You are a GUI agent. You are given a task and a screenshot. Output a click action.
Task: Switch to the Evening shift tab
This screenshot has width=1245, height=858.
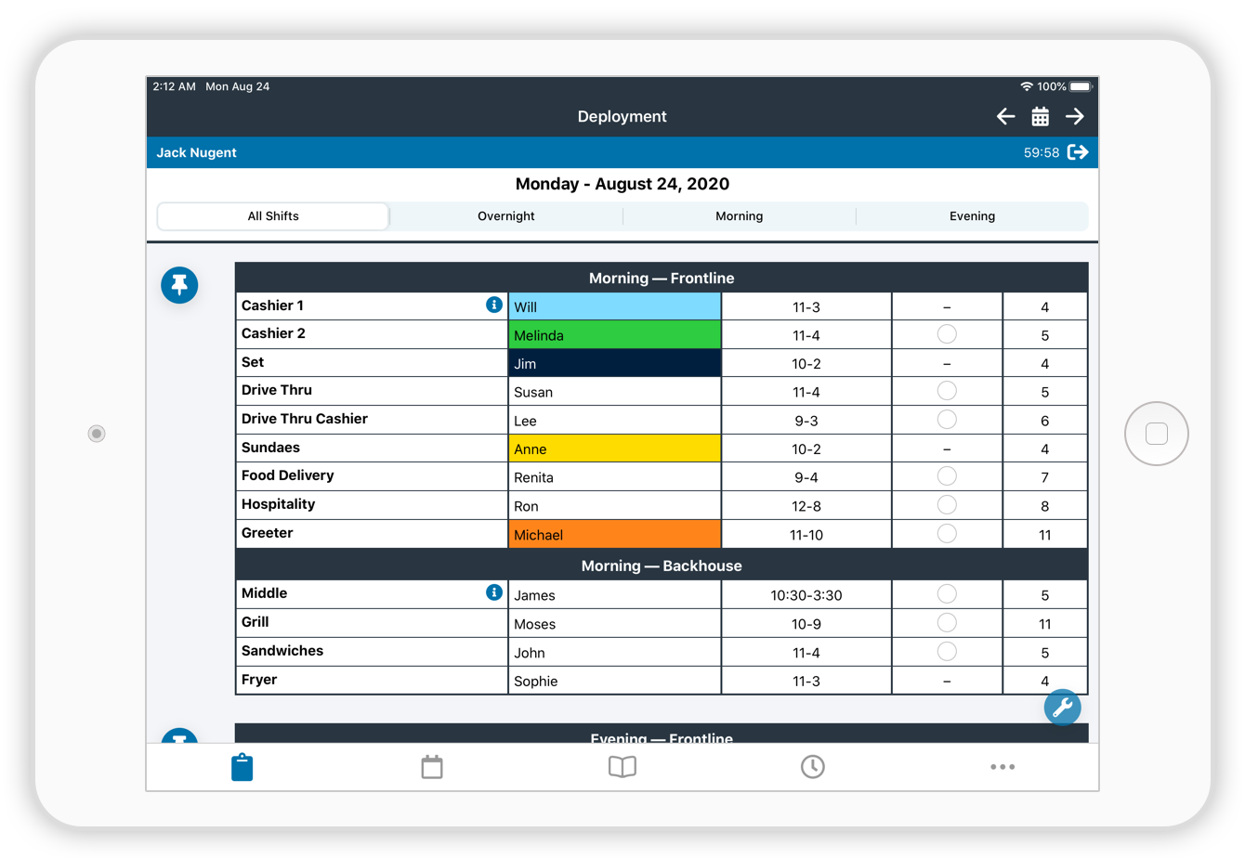[x=972, y=216]
